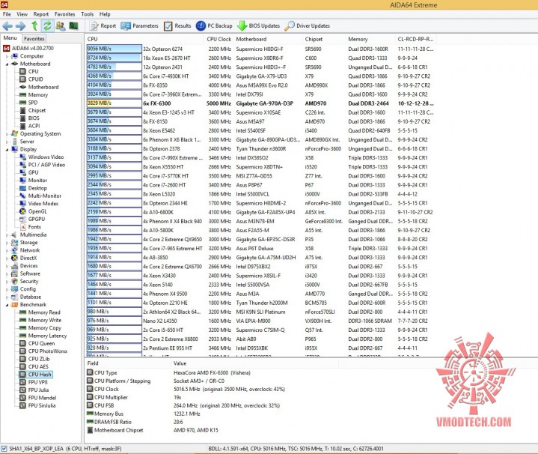The width and height of the screenshot is (538, 454).
Task: Expand the Operating System node
Action: 7,134
